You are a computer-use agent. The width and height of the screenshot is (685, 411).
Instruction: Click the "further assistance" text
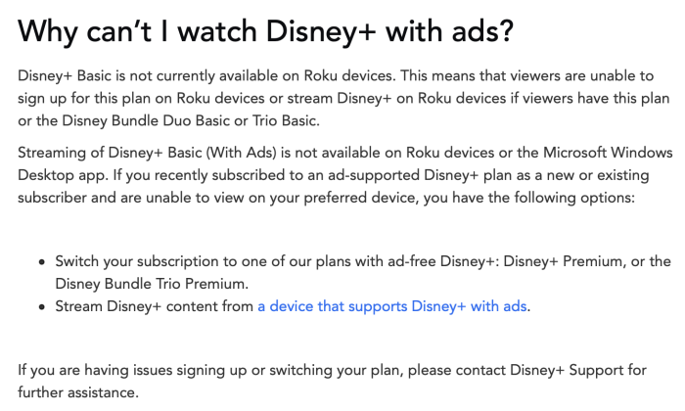78,391
